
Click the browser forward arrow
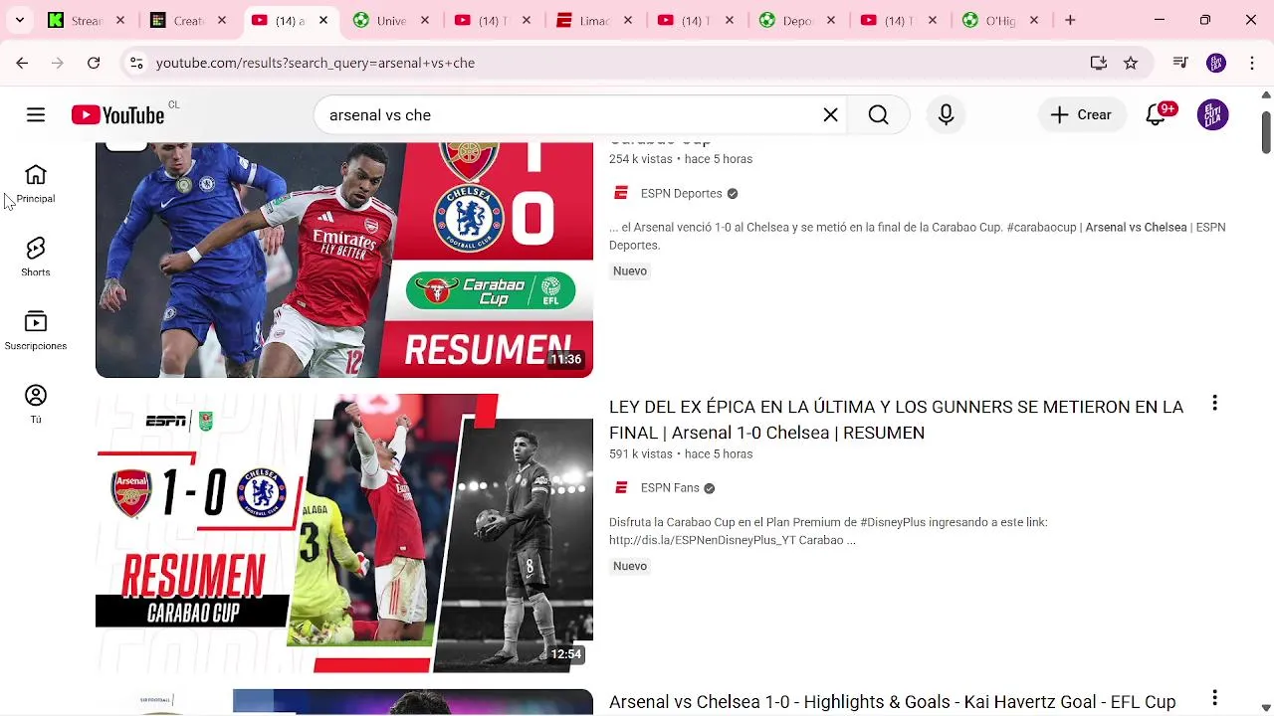click(58, 63)
